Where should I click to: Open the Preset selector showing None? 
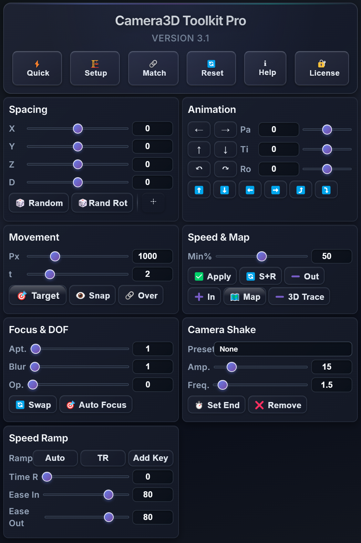point(283,349)
